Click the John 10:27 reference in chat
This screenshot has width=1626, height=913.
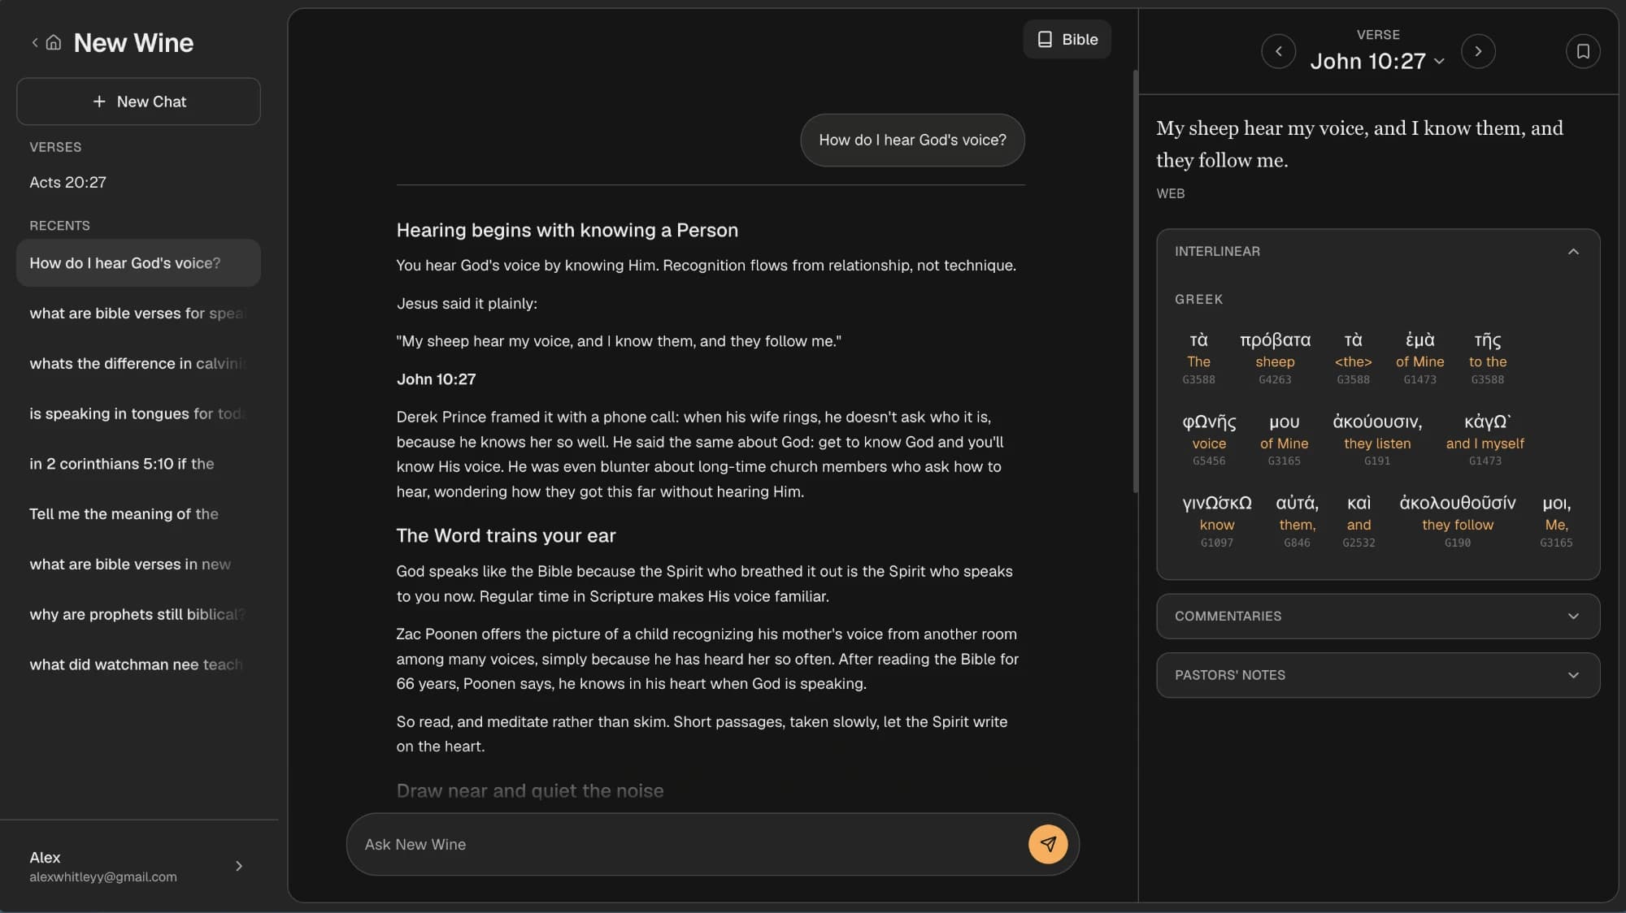coord(436,379)
